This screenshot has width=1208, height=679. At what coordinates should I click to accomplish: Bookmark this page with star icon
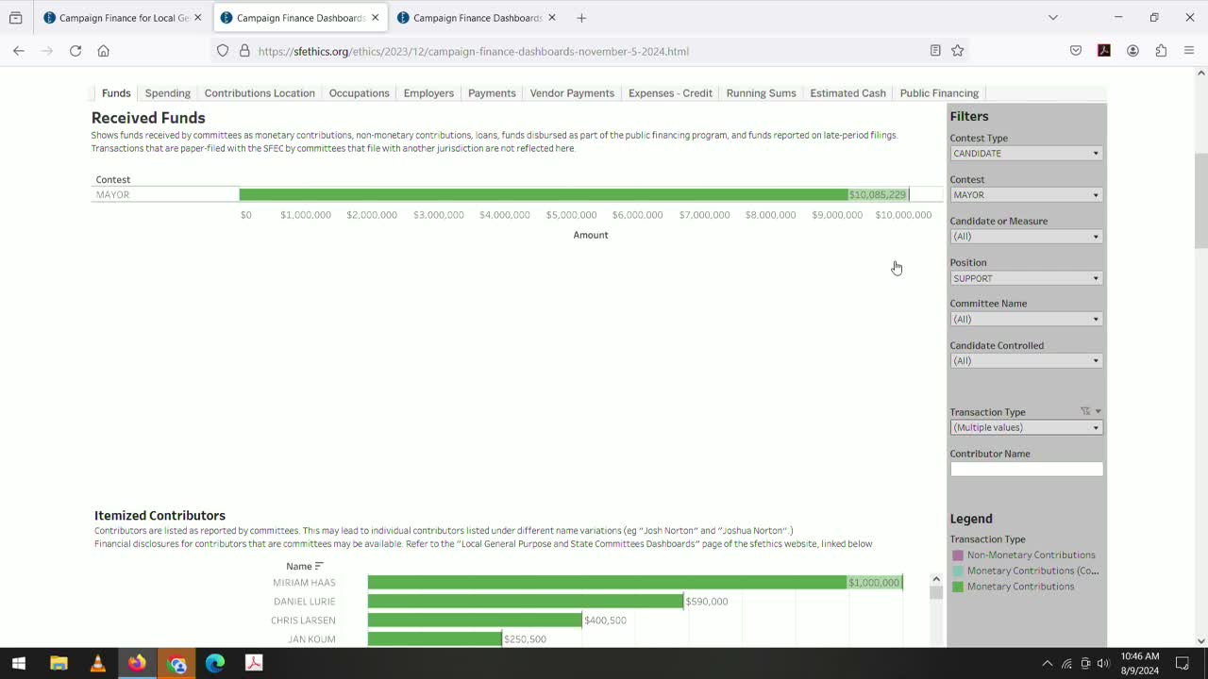958,51
